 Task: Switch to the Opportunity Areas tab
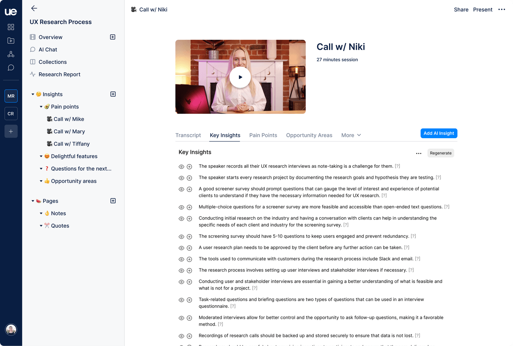[309, 135]
